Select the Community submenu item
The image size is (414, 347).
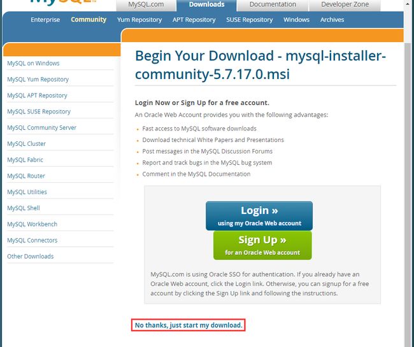click(x=89, y=20)
